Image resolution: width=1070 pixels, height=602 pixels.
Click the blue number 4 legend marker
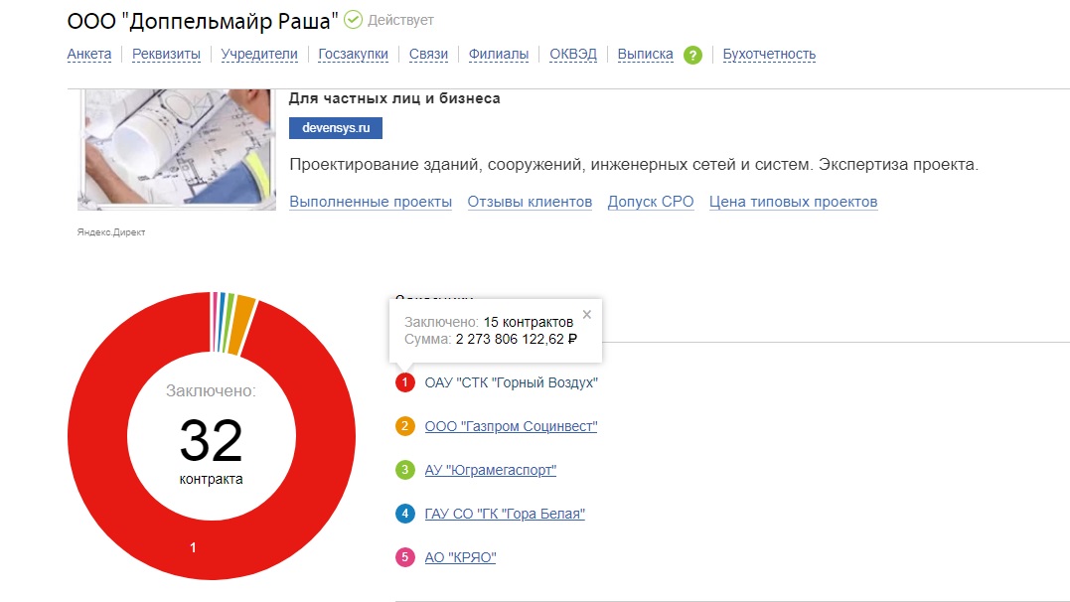coord(404,514)
